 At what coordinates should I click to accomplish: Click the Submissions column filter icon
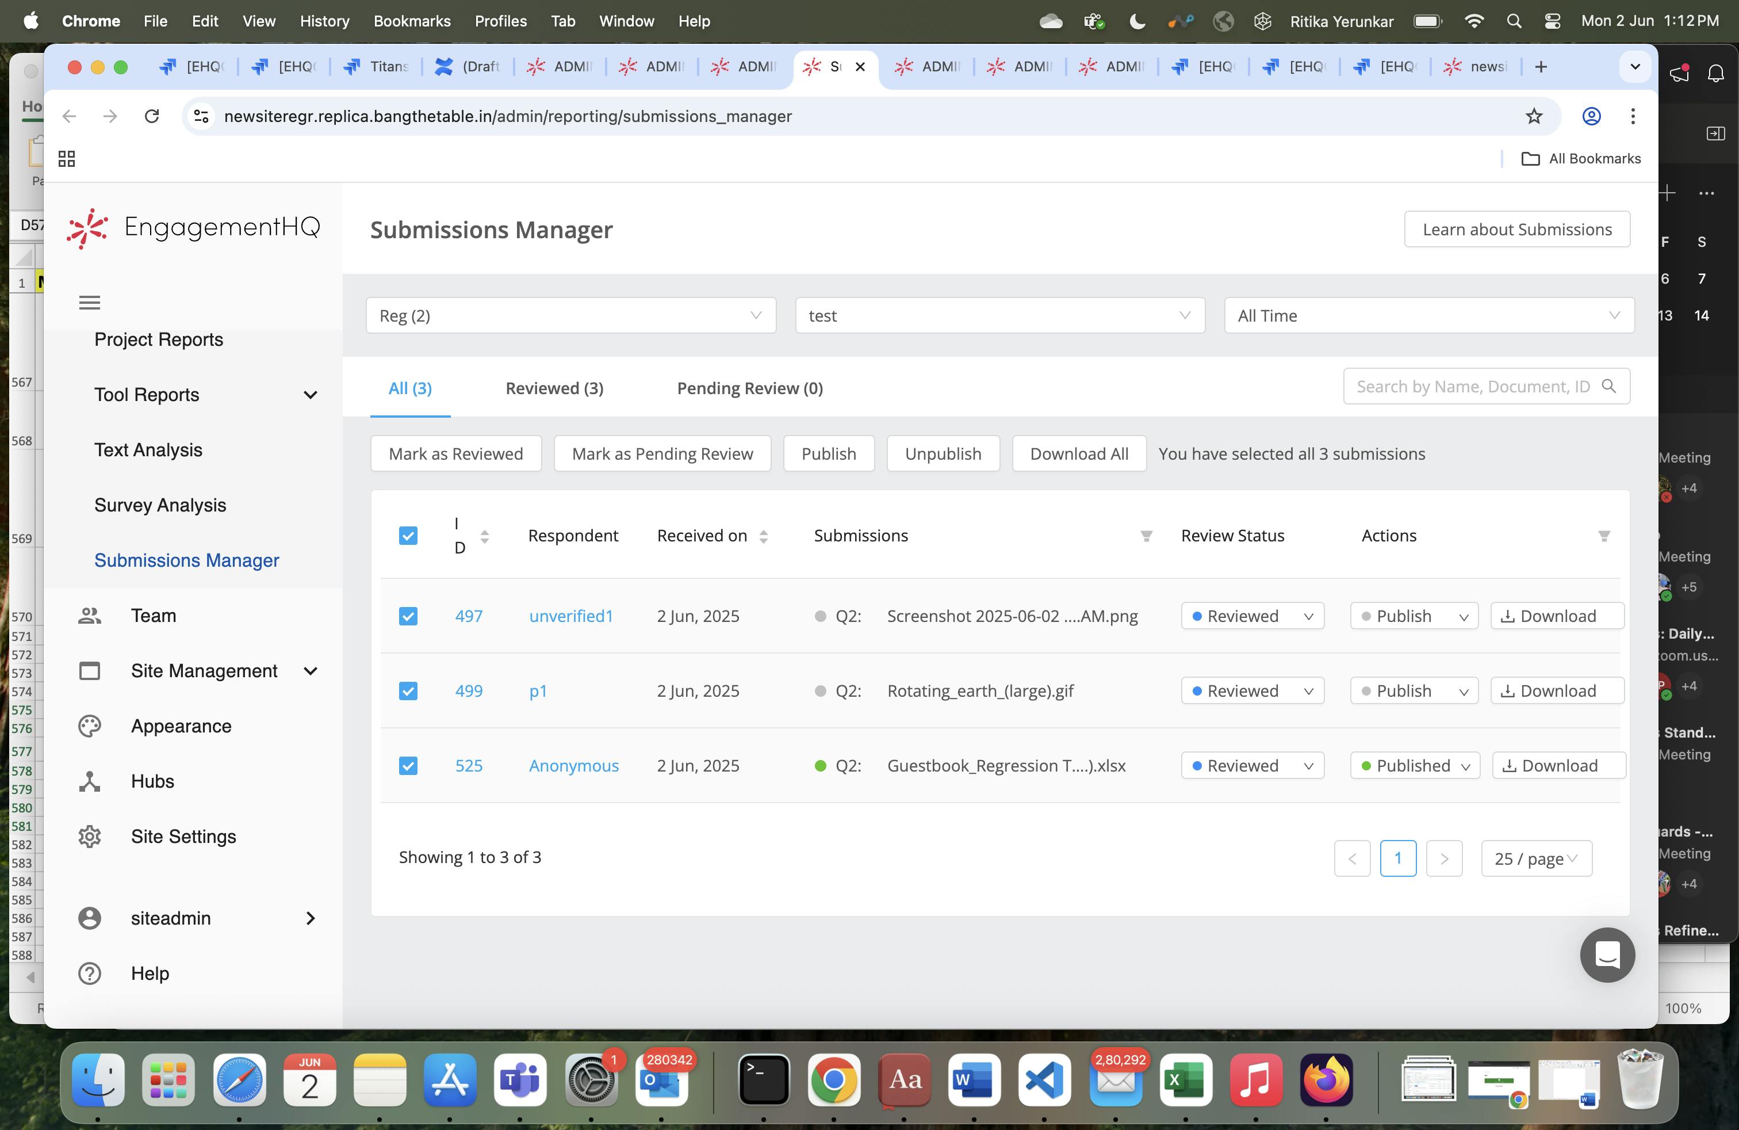coord(1146,536)
